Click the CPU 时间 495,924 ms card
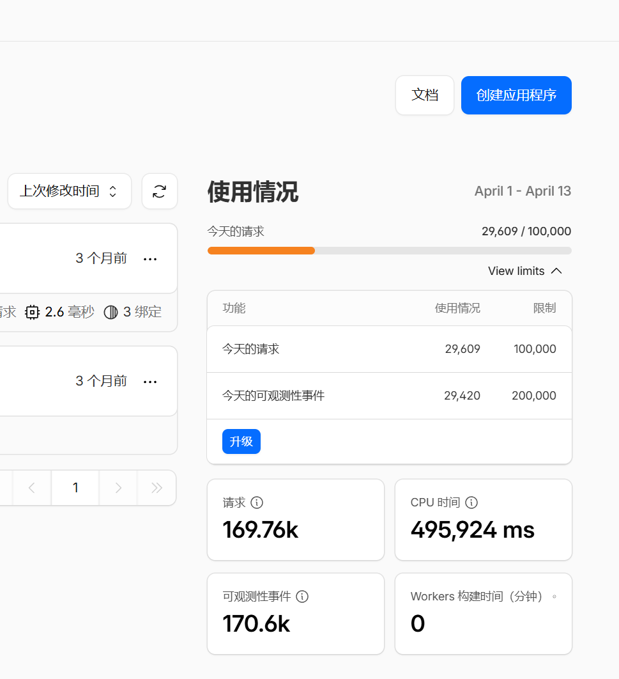Image resolution: width=619 pixels, height=679 pixels. 484,520
